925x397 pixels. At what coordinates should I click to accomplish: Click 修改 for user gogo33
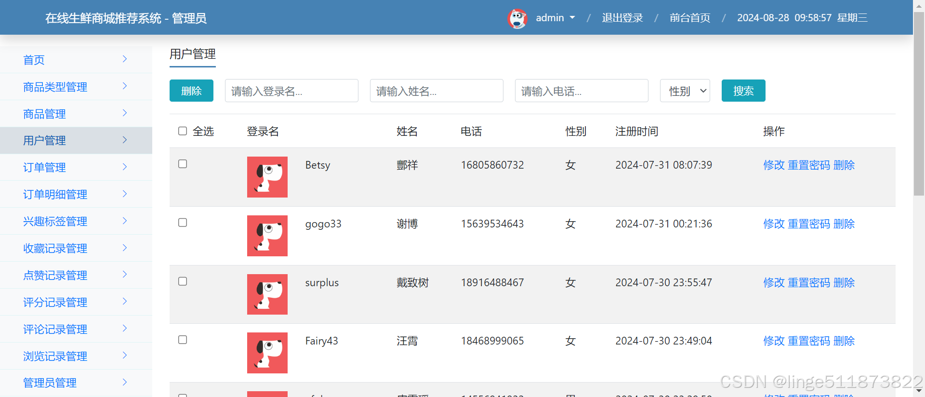click(774, 224)
